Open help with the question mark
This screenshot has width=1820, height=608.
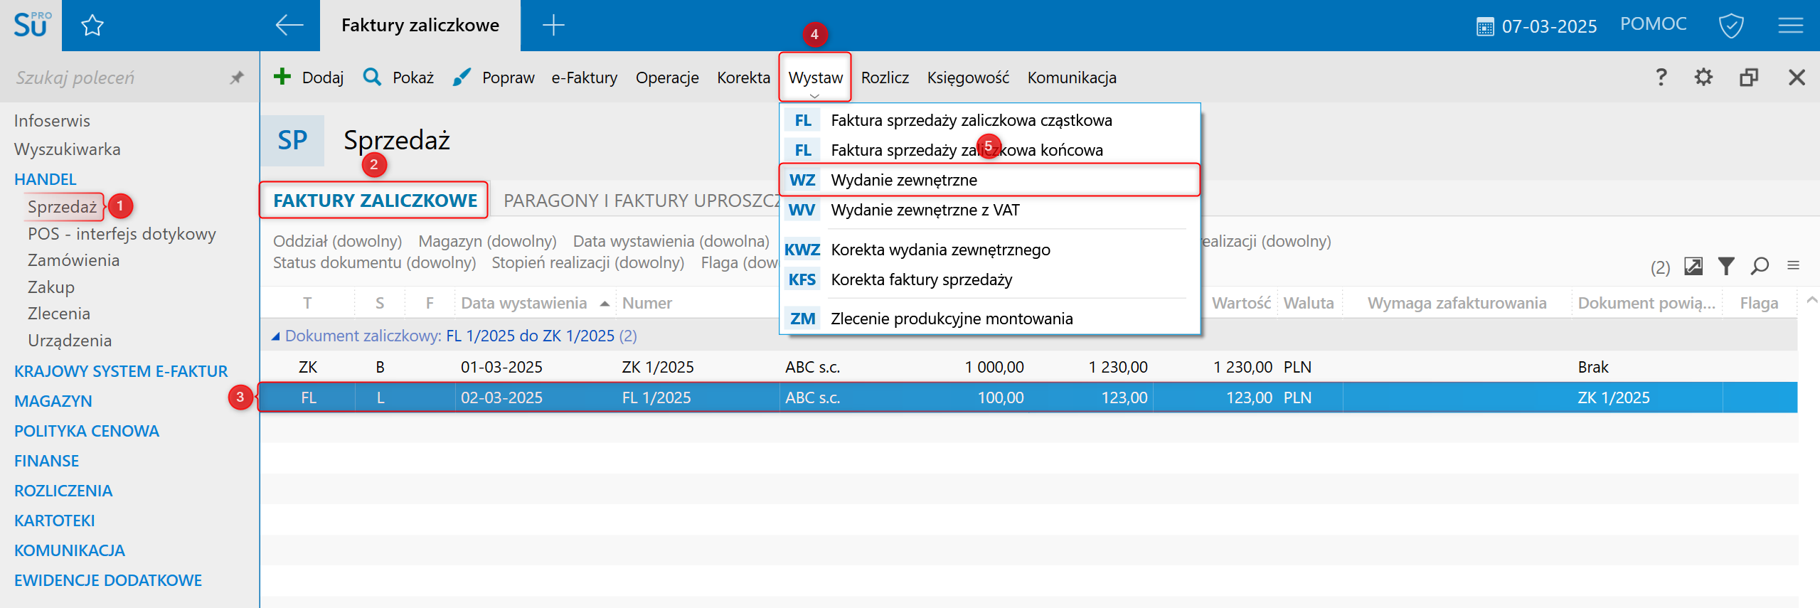pos(1661,77)
